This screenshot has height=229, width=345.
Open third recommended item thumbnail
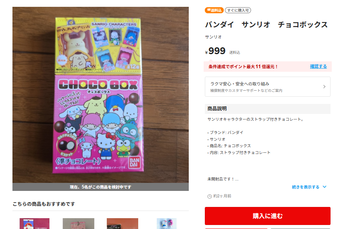(122, 223)
